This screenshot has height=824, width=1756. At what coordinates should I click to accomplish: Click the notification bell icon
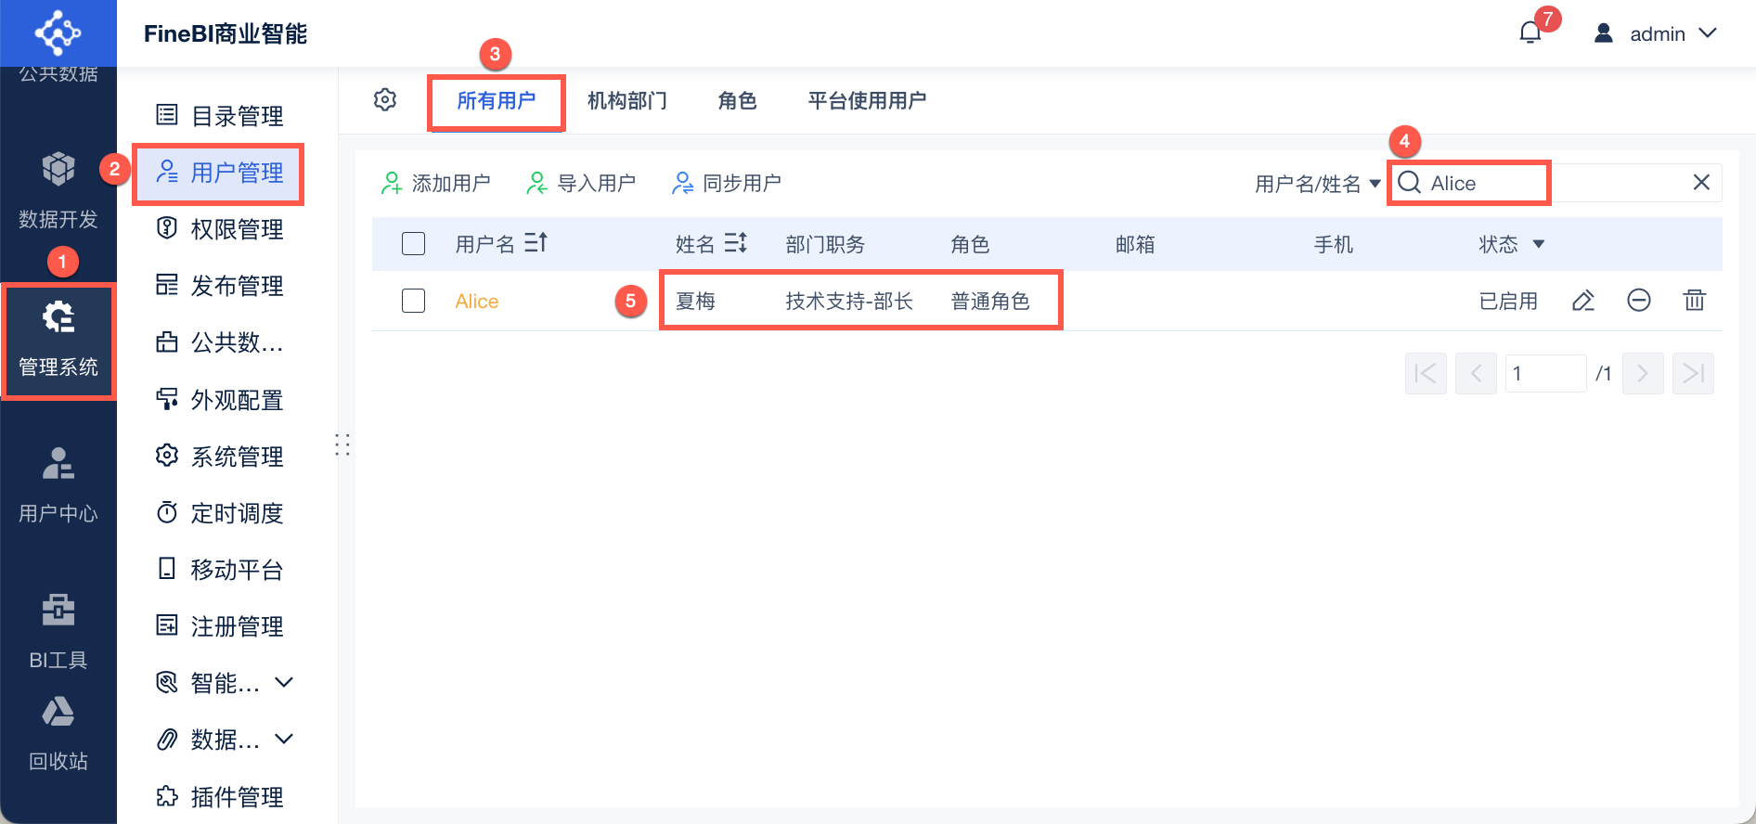(1530, 33)
